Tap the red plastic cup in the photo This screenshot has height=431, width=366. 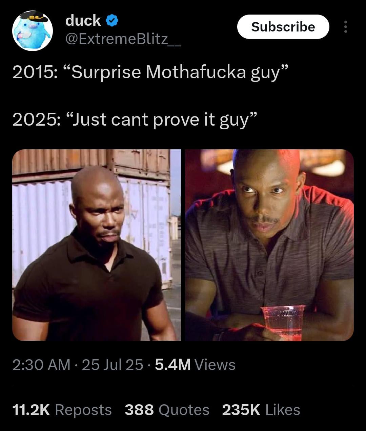(283, 322)
